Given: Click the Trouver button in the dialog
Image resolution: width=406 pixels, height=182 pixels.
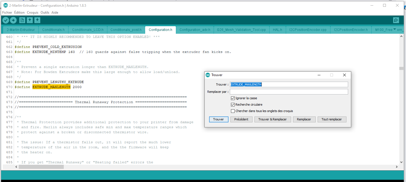Looking at the screenshot, I should click(218, 119).
